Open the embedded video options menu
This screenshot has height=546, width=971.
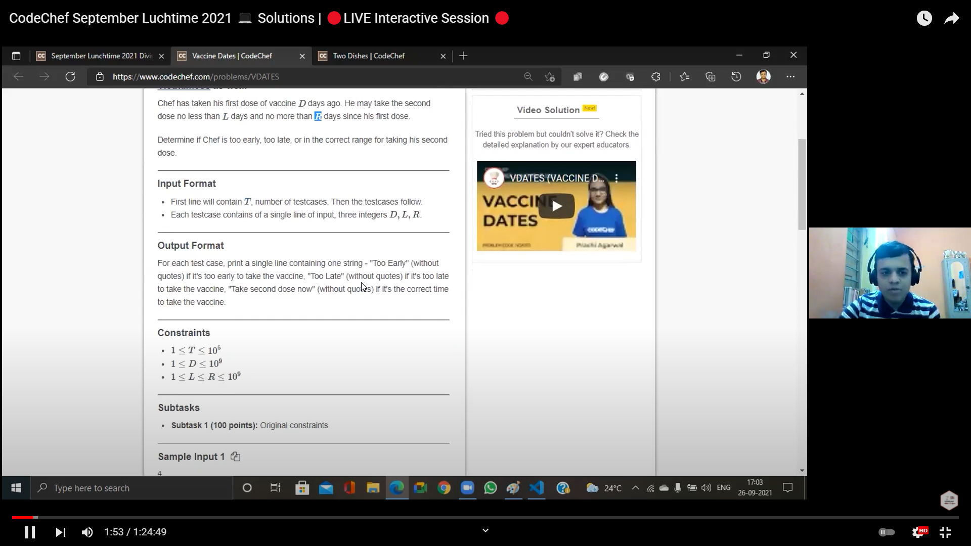click(x=616, y=178)
